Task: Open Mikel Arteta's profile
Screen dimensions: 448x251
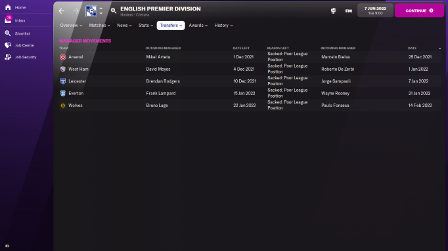Action: [x=158, y=57]
